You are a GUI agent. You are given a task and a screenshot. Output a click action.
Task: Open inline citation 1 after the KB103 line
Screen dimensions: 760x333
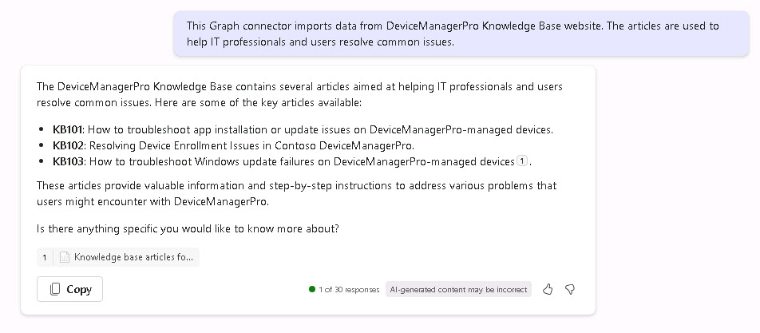[521, 161]
